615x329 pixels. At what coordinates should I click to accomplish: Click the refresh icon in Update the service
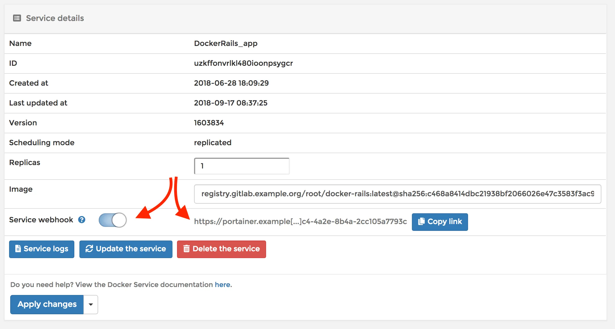pos(89,249)
